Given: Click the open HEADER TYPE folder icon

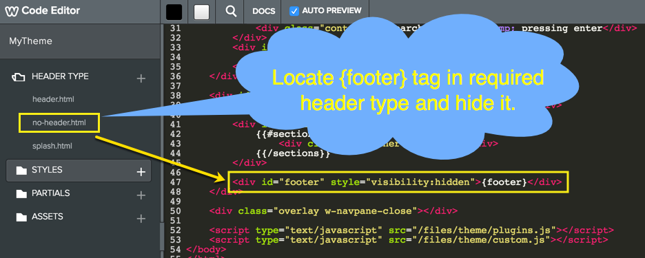Looking at the screenshot, I should pyautogui.click(x=19, y=77).
